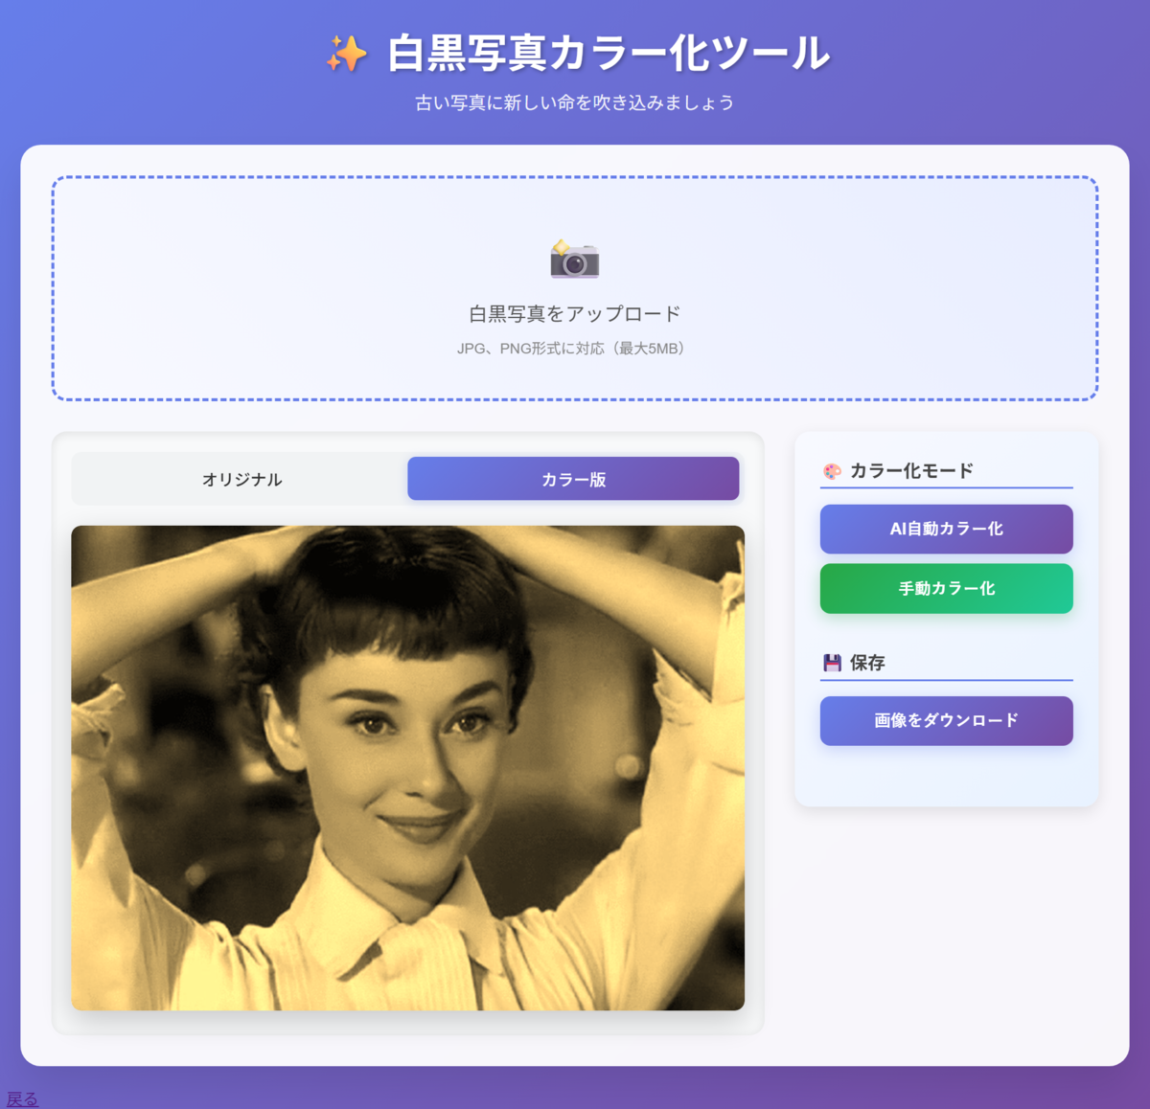This screenshot has width=1150, height=1109.
Task: Download image via 画像をダウンロード button
Action: [x=946, y=720]
